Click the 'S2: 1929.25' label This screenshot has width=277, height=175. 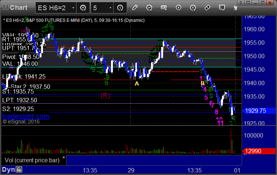(x=18, y=109)
